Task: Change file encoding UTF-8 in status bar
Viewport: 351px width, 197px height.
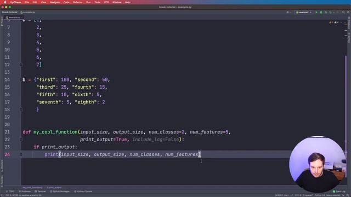Action: [x=298, y=195]
